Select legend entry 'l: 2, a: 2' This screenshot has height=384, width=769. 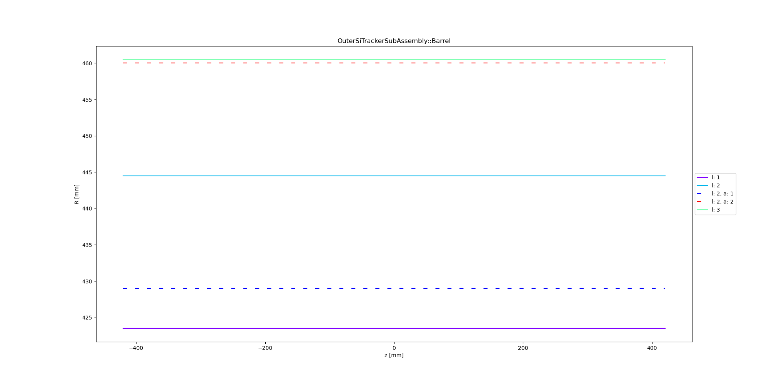(x=722, y=202)
